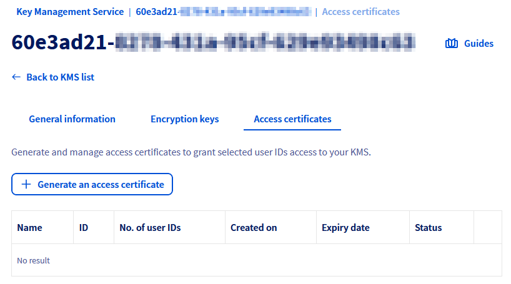Click the ID column header
Screen dimensions: 511x284
(84, 228)
